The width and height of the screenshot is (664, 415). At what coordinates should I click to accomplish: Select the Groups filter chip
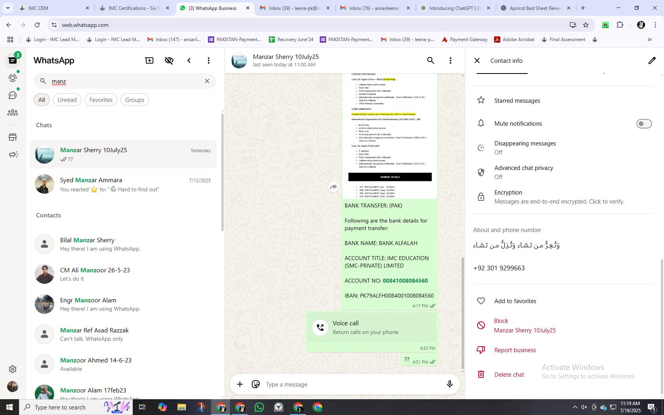point(135,100)
